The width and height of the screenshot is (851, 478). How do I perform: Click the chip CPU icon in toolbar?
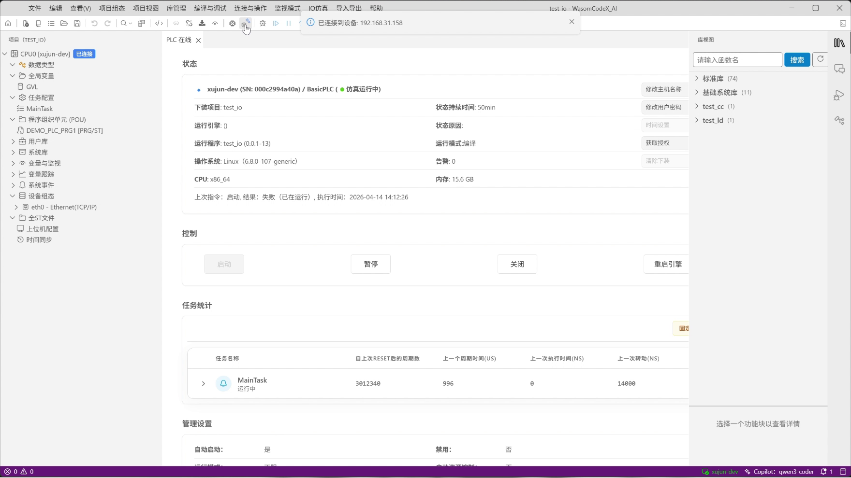tap(233, 23)
